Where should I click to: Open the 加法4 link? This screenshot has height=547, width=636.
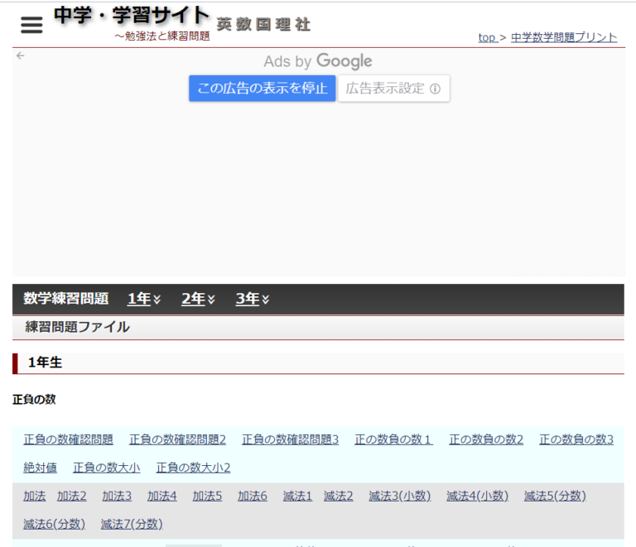click(x=161, y=496)
